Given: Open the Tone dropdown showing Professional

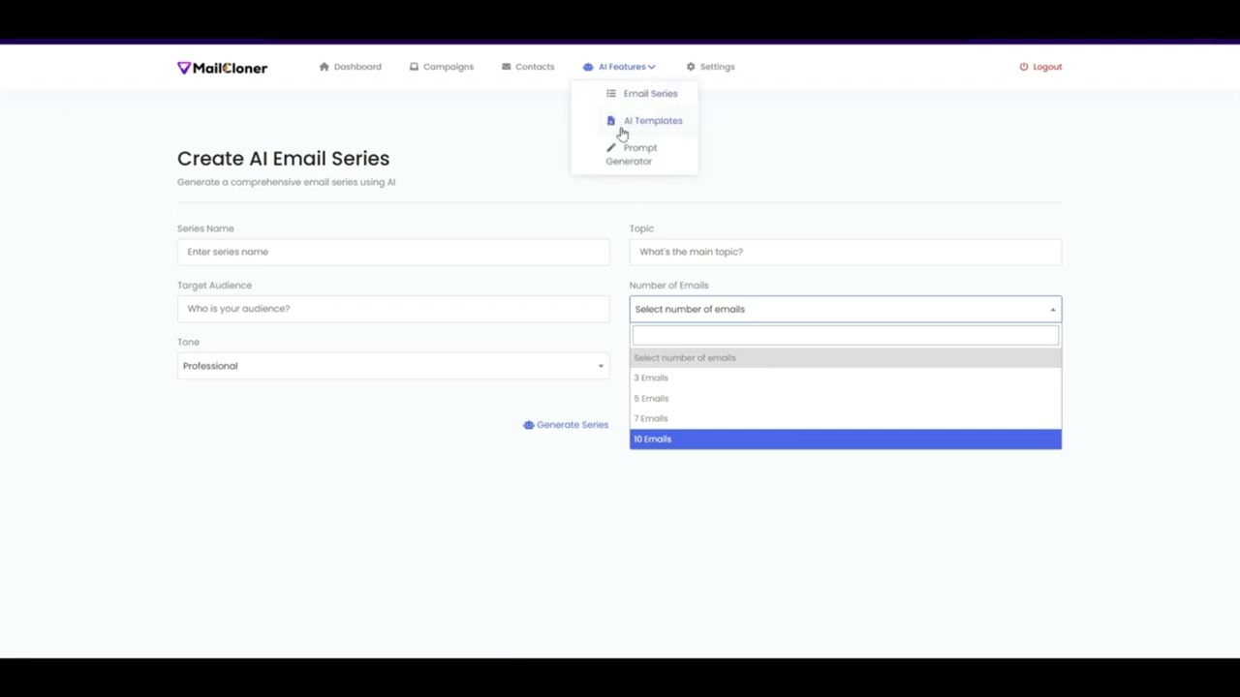Looking at the screenshot, I should coord(393,366).
